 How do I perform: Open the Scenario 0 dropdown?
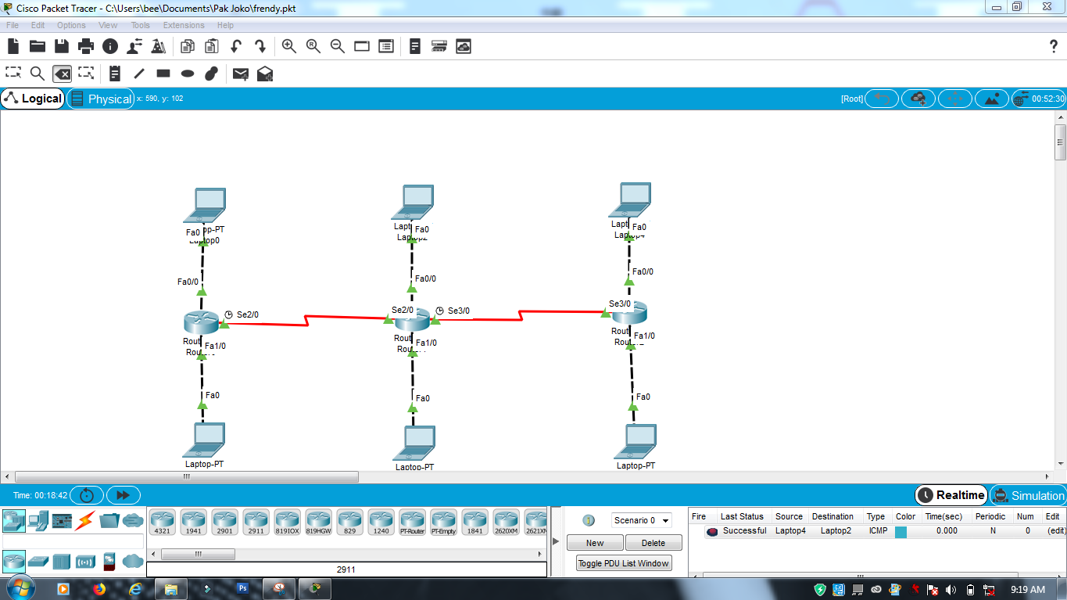[641, 520]
